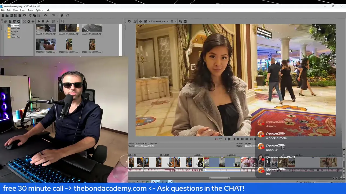The width and height of the screenshot is (346, 194).
Task: Click the 00:14:10:01 timeline ruler mark
Action: (x=198, y=155)
